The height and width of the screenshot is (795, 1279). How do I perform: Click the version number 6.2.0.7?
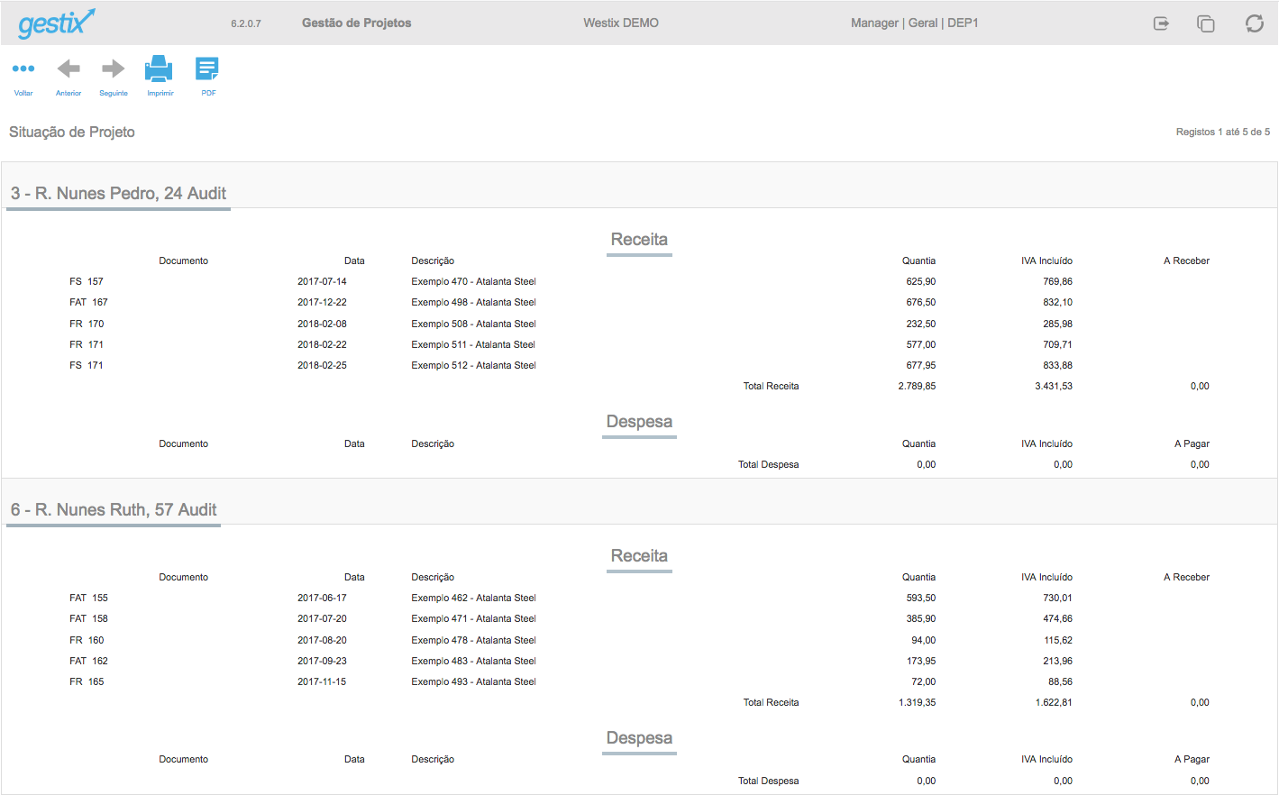pyautogui.click(x=246, y=23)
